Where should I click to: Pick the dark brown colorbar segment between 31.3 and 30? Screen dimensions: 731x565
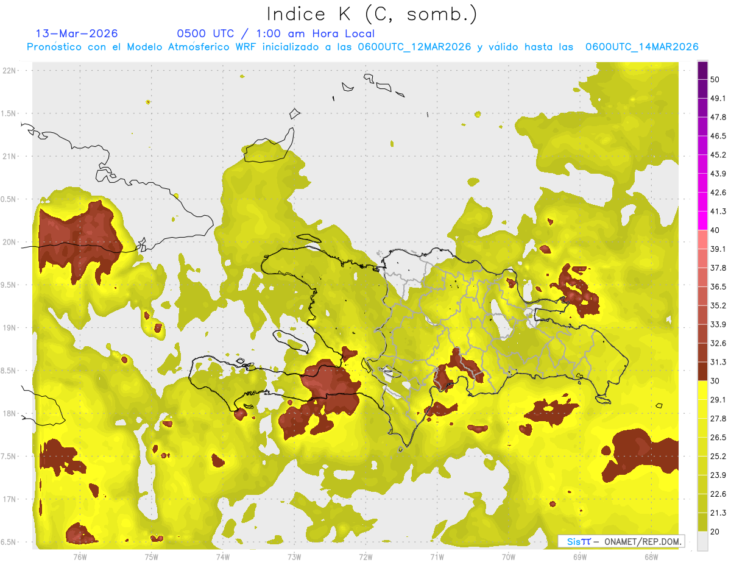[x=702, y=371]
